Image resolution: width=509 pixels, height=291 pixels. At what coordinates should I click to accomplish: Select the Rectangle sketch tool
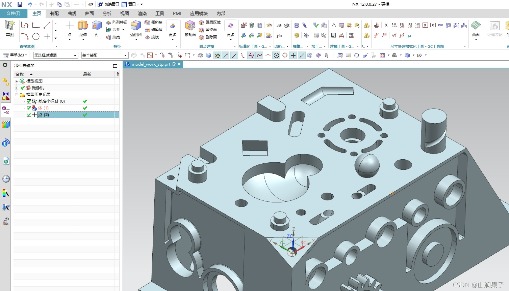click(x=36, y=25)
